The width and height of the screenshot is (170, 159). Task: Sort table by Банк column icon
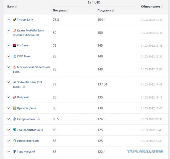[16, 7]
